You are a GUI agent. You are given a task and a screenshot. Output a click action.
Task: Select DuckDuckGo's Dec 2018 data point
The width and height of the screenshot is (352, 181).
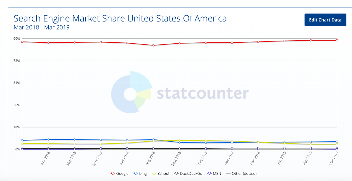[x=258, y=148]
